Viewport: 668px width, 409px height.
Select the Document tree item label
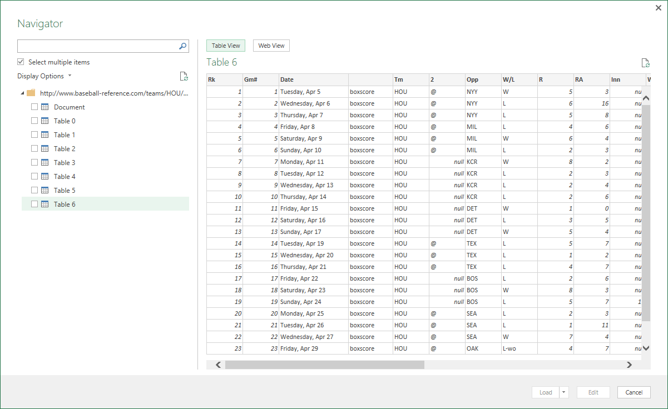(70, 107)
